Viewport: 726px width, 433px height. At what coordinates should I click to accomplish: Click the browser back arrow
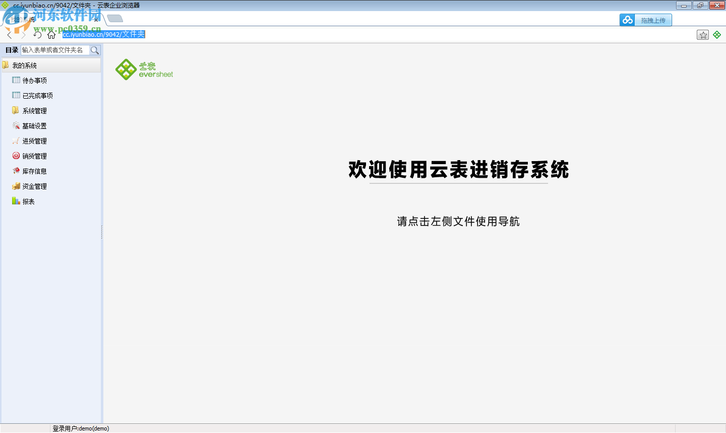pyautogui.click(x=10, y=35)
